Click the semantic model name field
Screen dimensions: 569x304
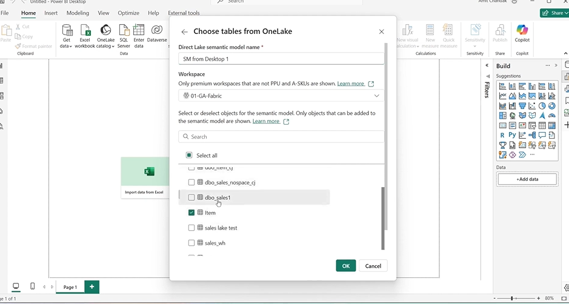coord(281,59)
